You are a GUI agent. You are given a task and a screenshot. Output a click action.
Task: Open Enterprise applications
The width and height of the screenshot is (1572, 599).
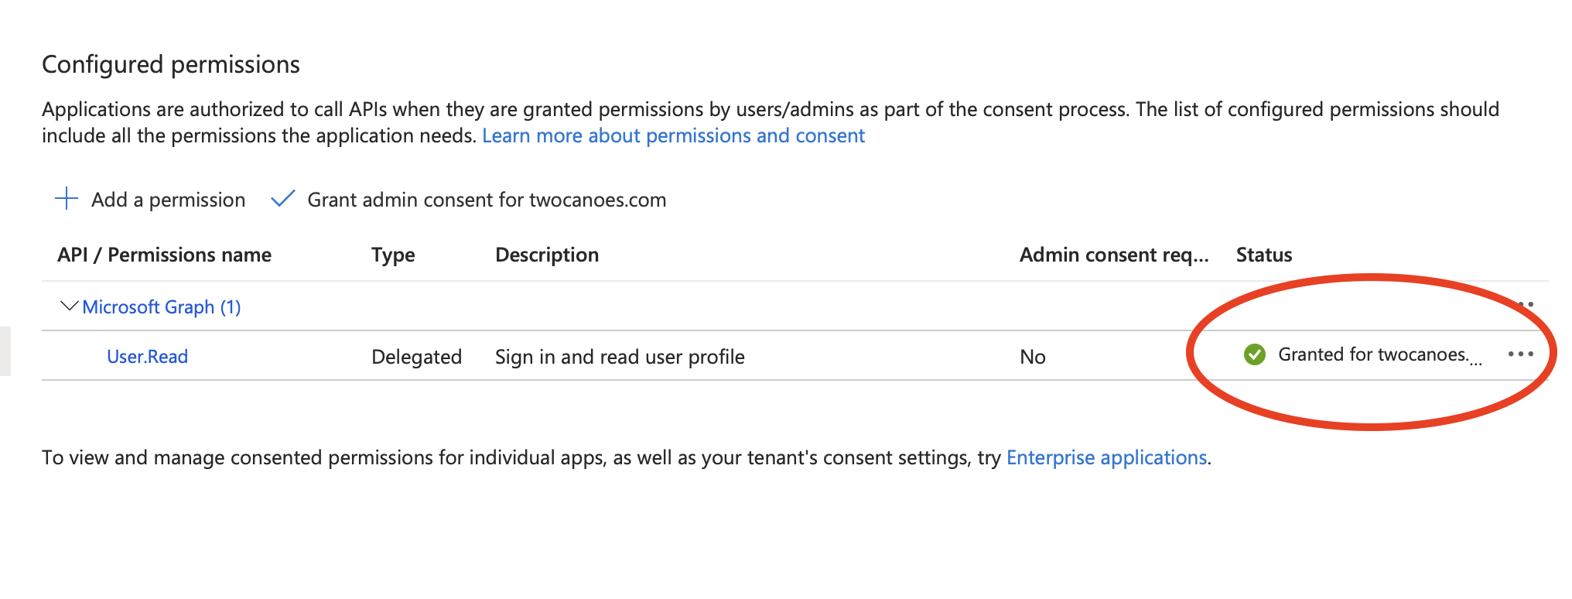(x=1108, y=457)
